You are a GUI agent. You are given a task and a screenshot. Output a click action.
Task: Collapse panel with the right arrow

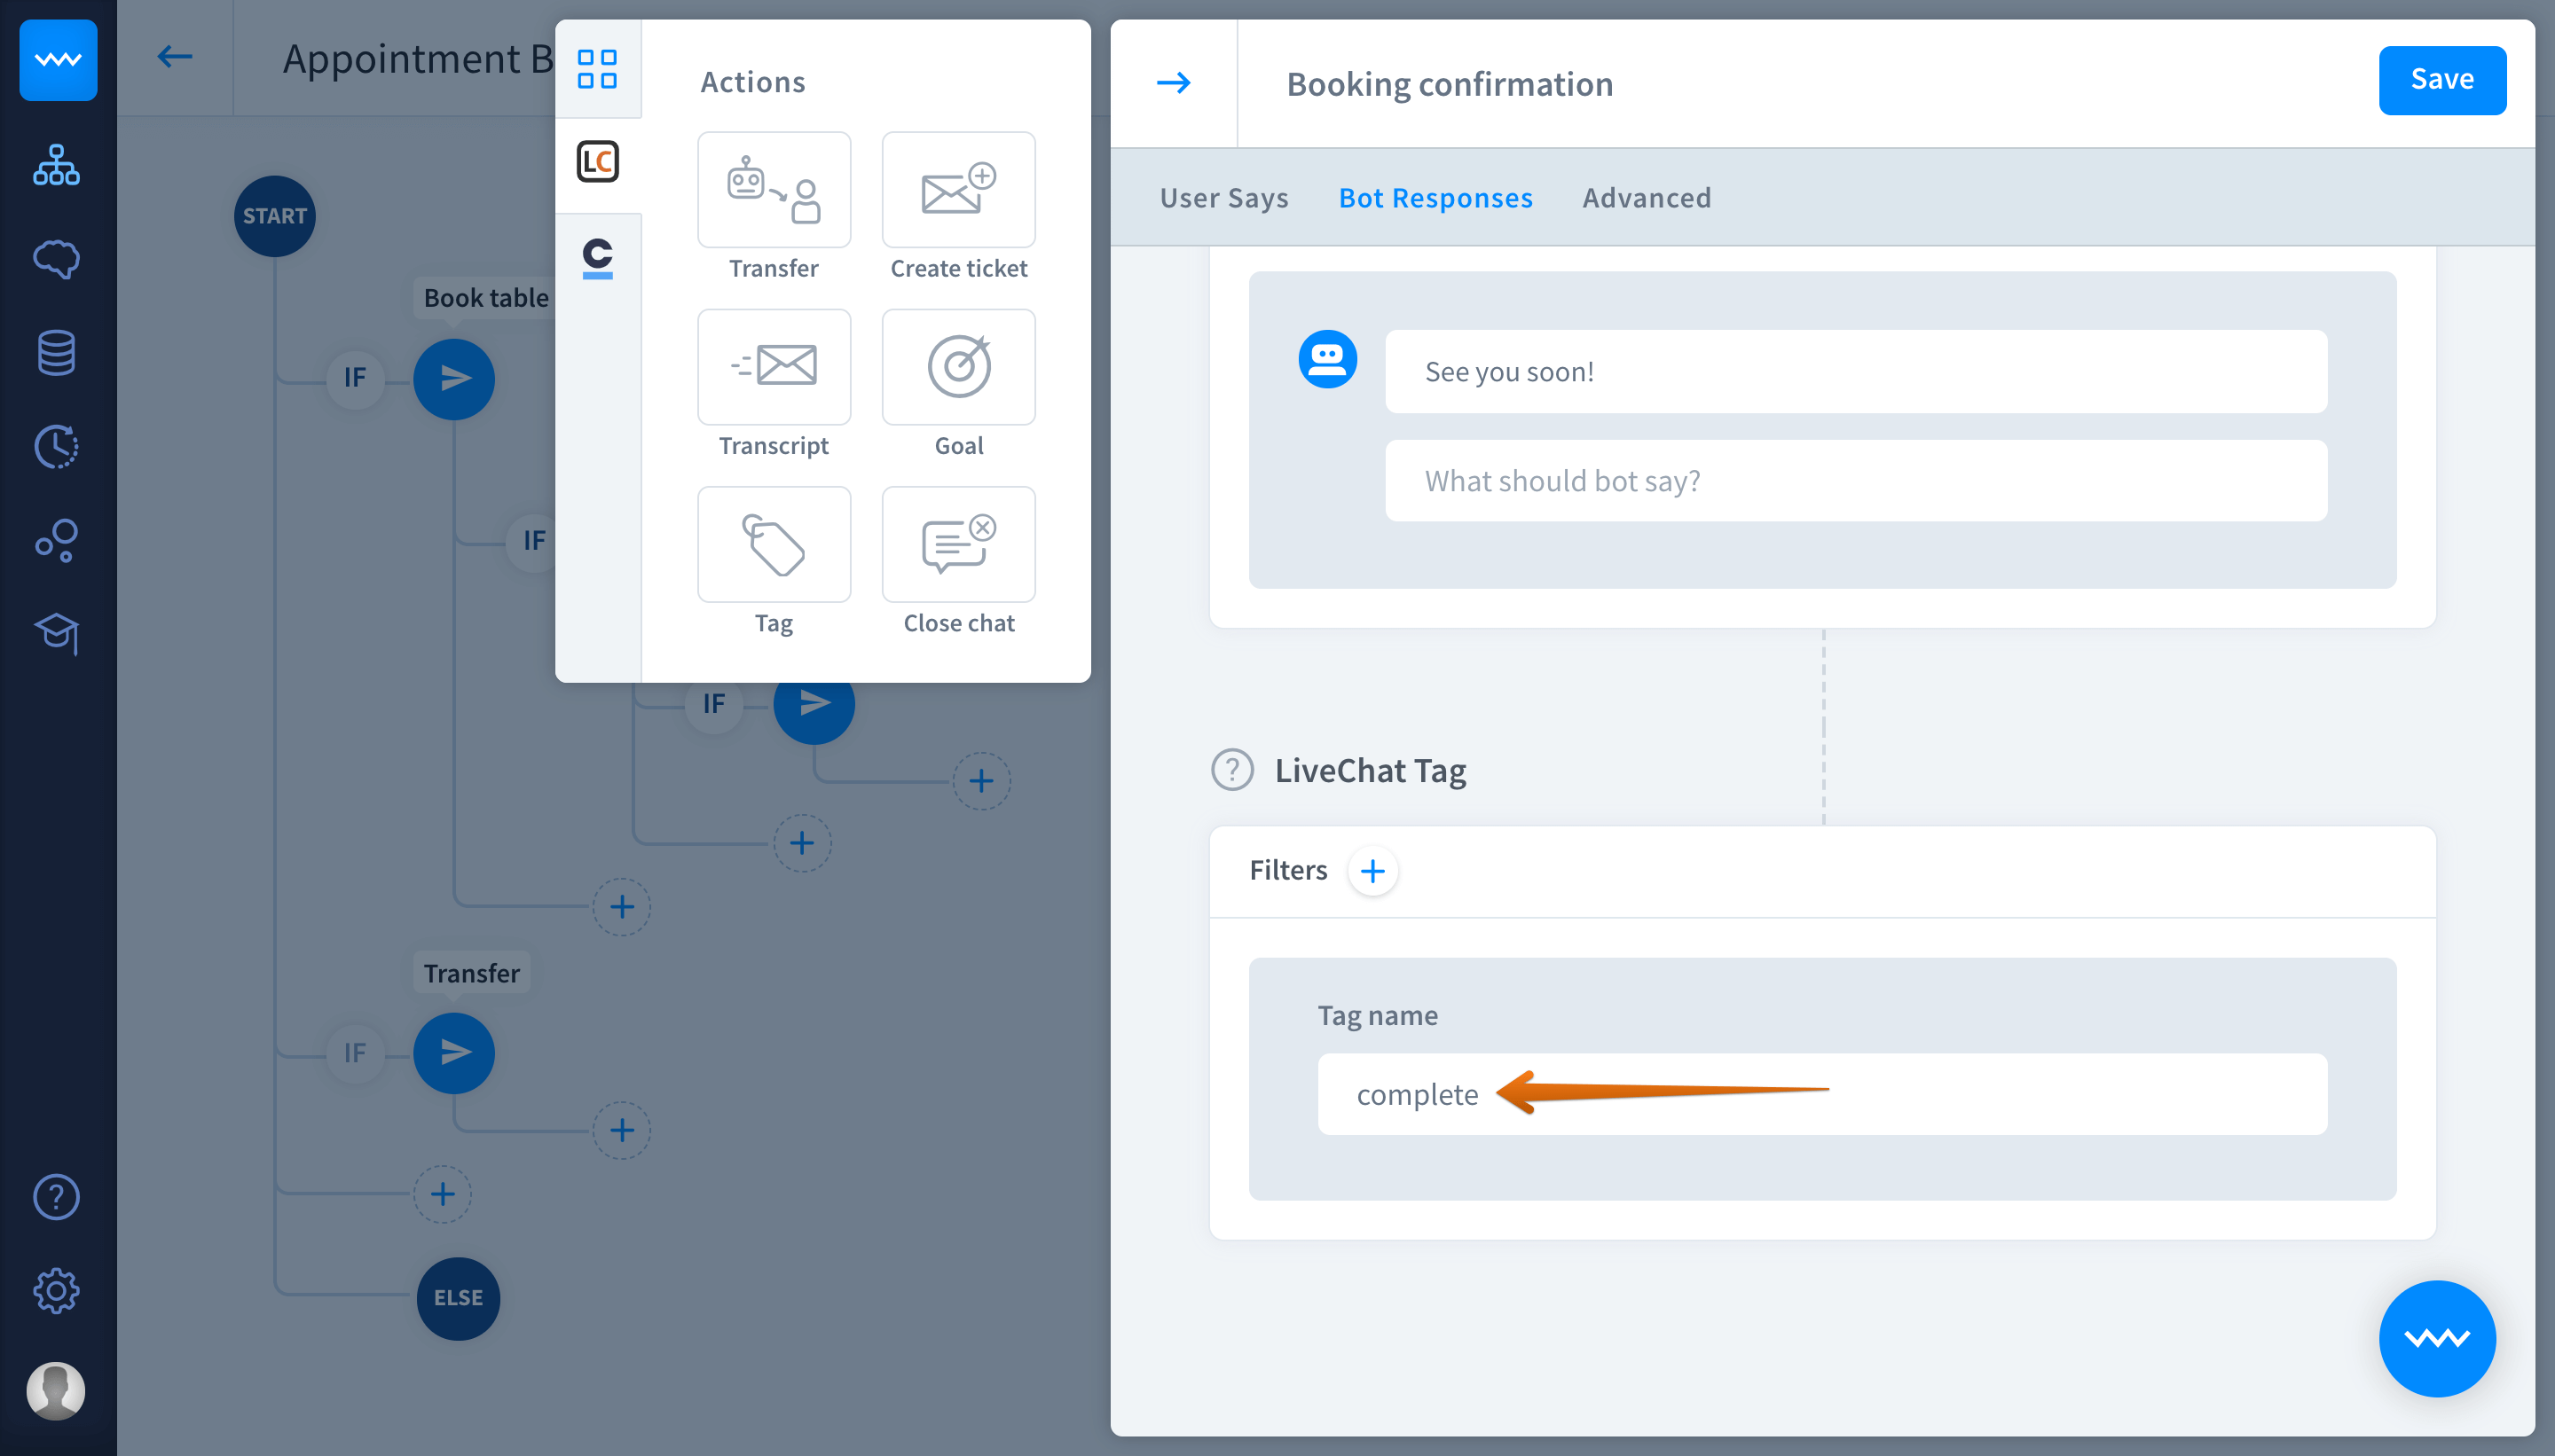pyautogui.click(x=1173, y=83)
